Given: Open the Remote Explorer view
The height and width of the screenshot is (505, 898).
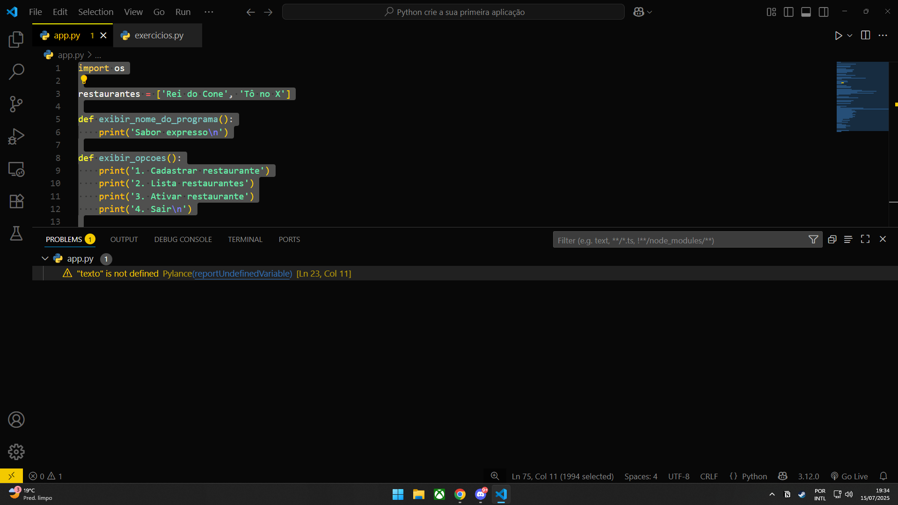Looking at the screenshot, I should pos(16,169).
